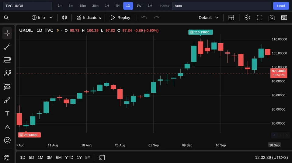This screenshot has width=292, height=163.
Task: Switch to 1H timeframe
Action: (107, 6)
